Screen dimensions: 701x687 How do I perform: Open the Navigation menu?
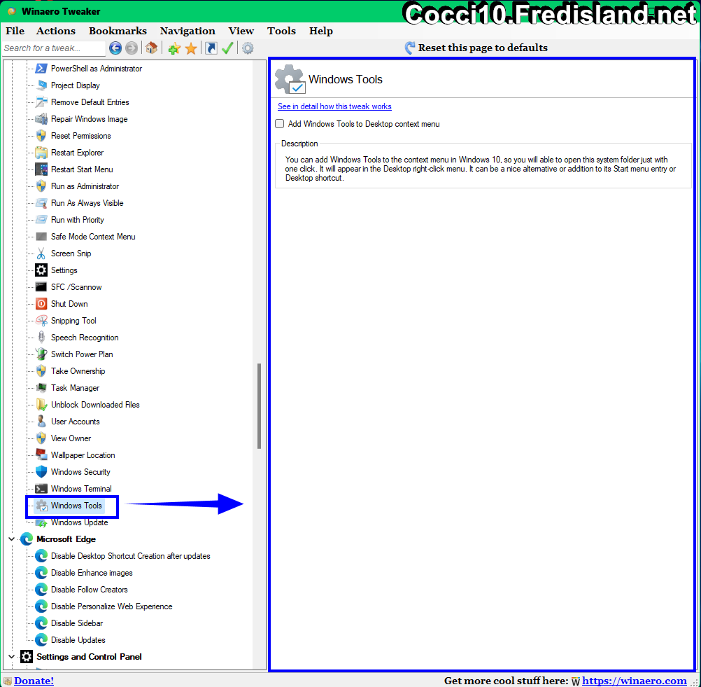[187, 31]
